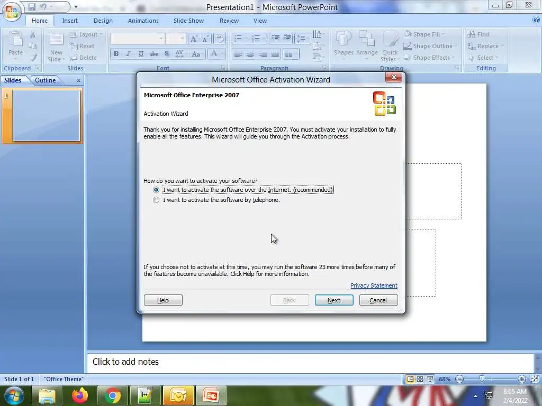Click Find in Editing group
542x406 pixels.
coord(478,34)
